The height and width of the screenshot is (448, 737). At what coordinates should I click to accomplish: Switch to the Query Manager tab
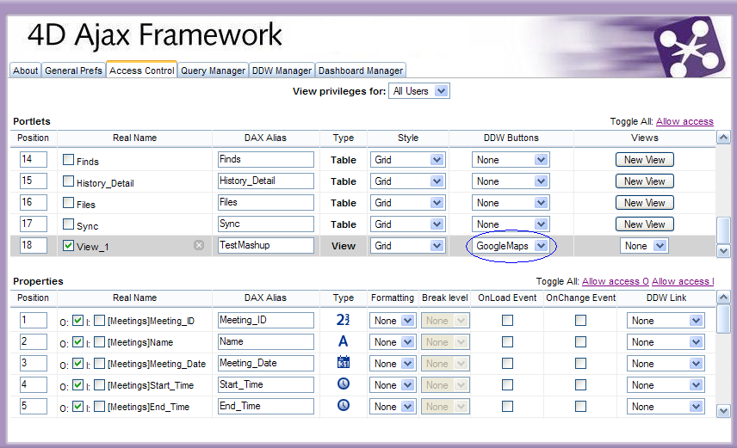[213, 71]
